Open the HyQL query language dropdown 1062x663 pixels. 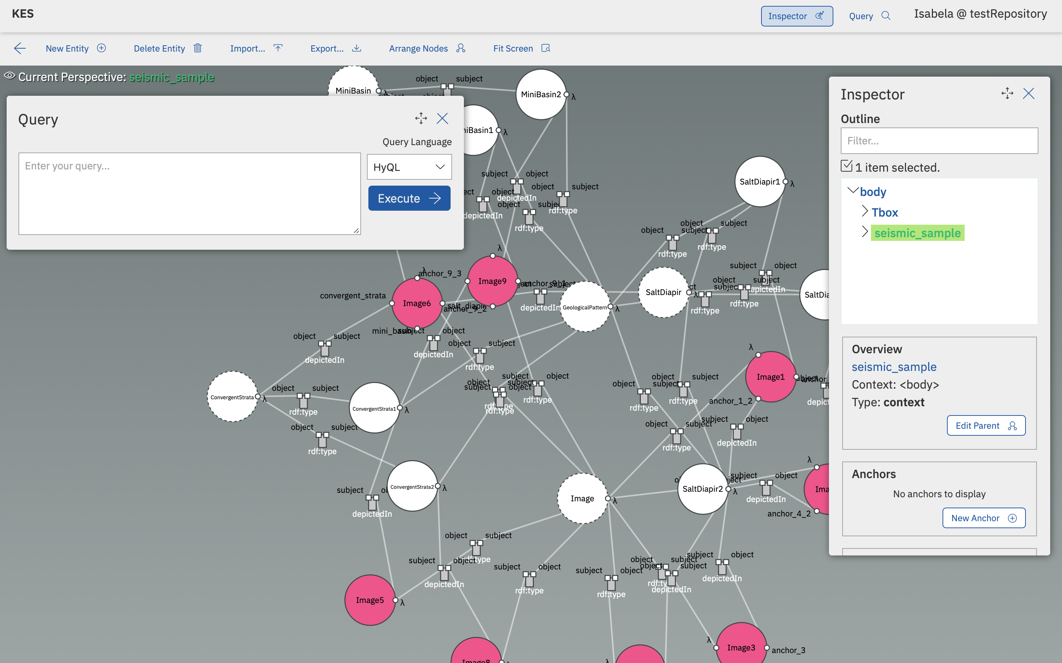[x=409, y=167]
